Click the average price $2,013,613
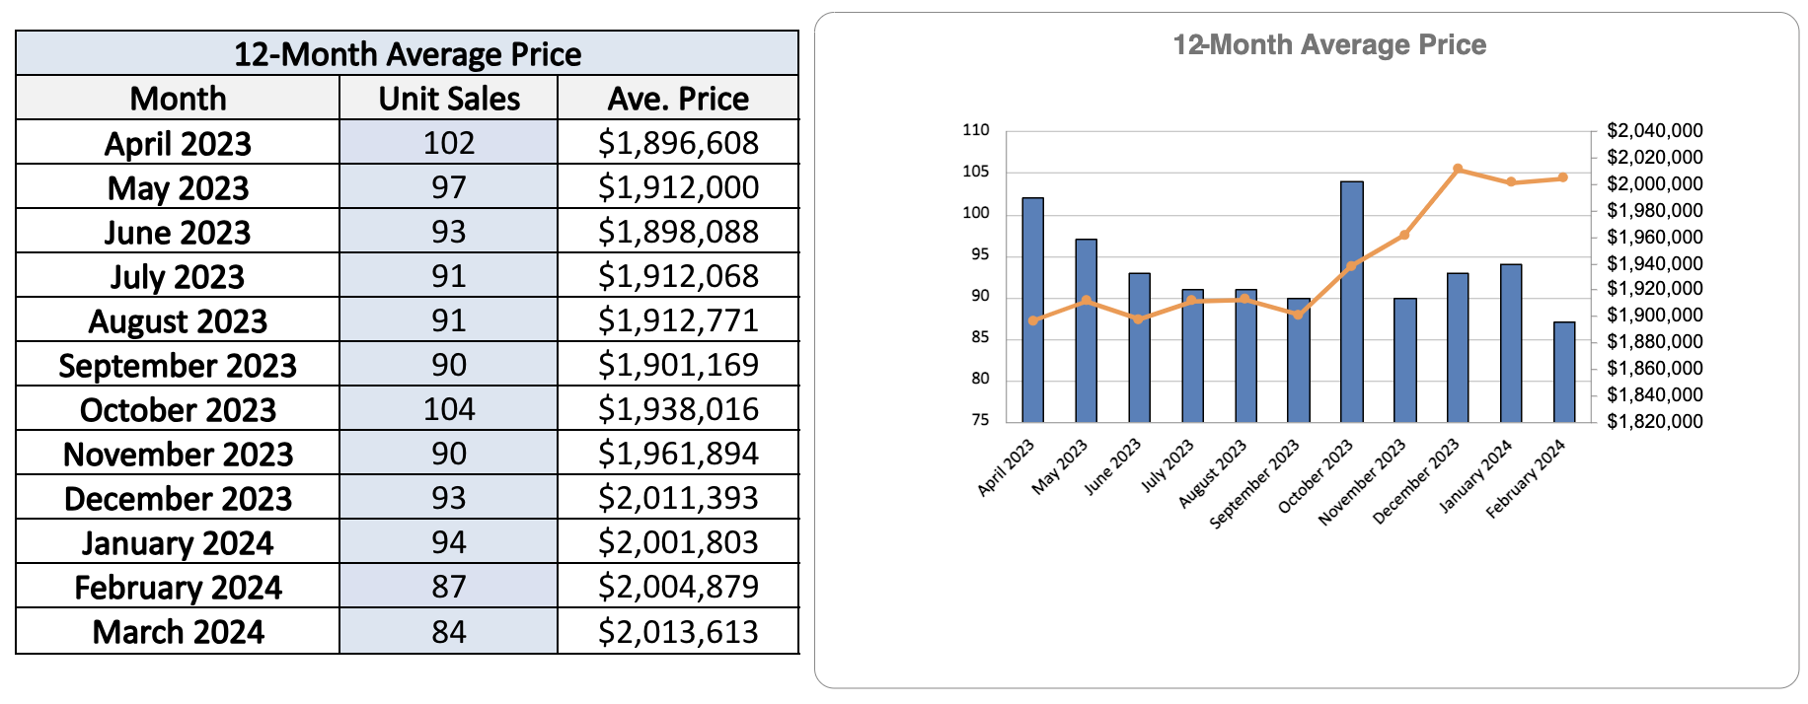The width and height of the screenshot is (1808, 704). tap(678, 631)
